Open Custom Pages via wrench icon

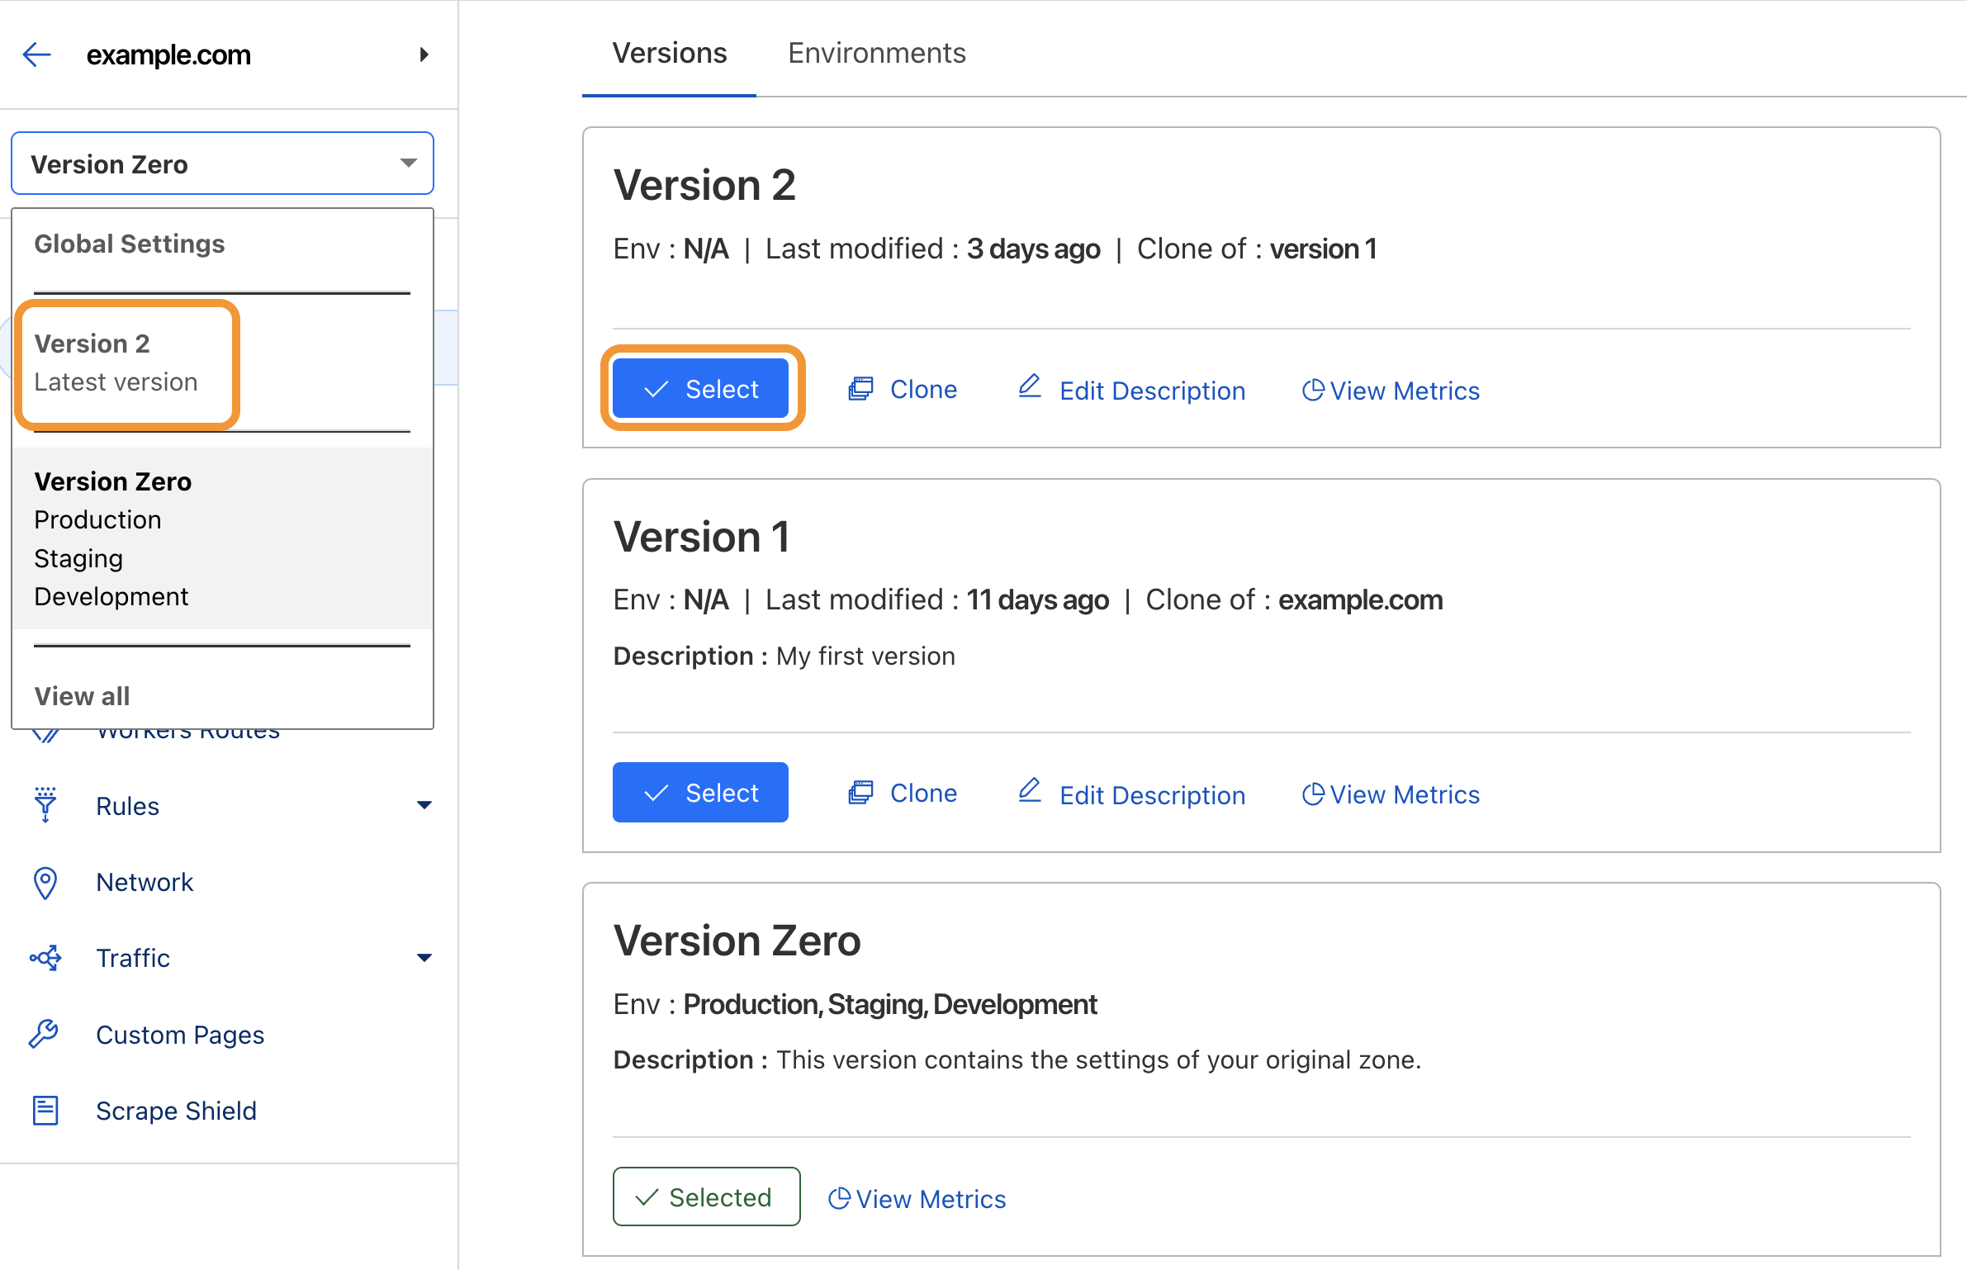tap(45, 1034)
